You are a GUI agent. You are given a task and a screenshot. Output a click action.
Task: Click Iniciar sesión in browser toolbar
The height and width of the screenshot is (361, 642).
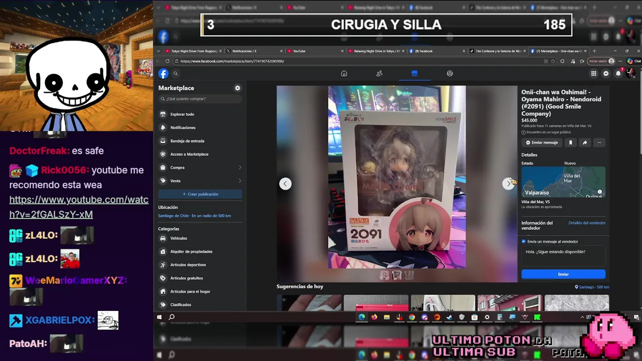[x=601, y=61]
